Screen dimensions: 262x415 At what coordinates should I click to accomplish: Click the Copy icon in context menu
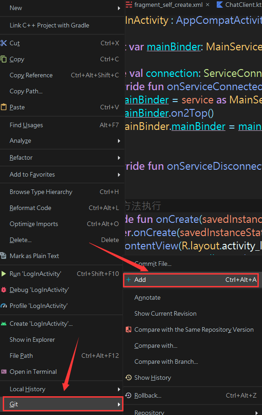4,59
